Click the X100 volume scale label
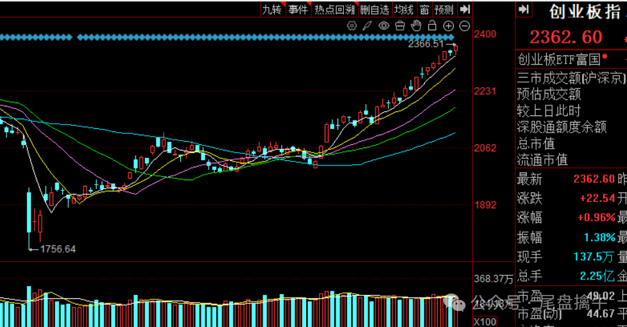627x327 pixels. 485,322
